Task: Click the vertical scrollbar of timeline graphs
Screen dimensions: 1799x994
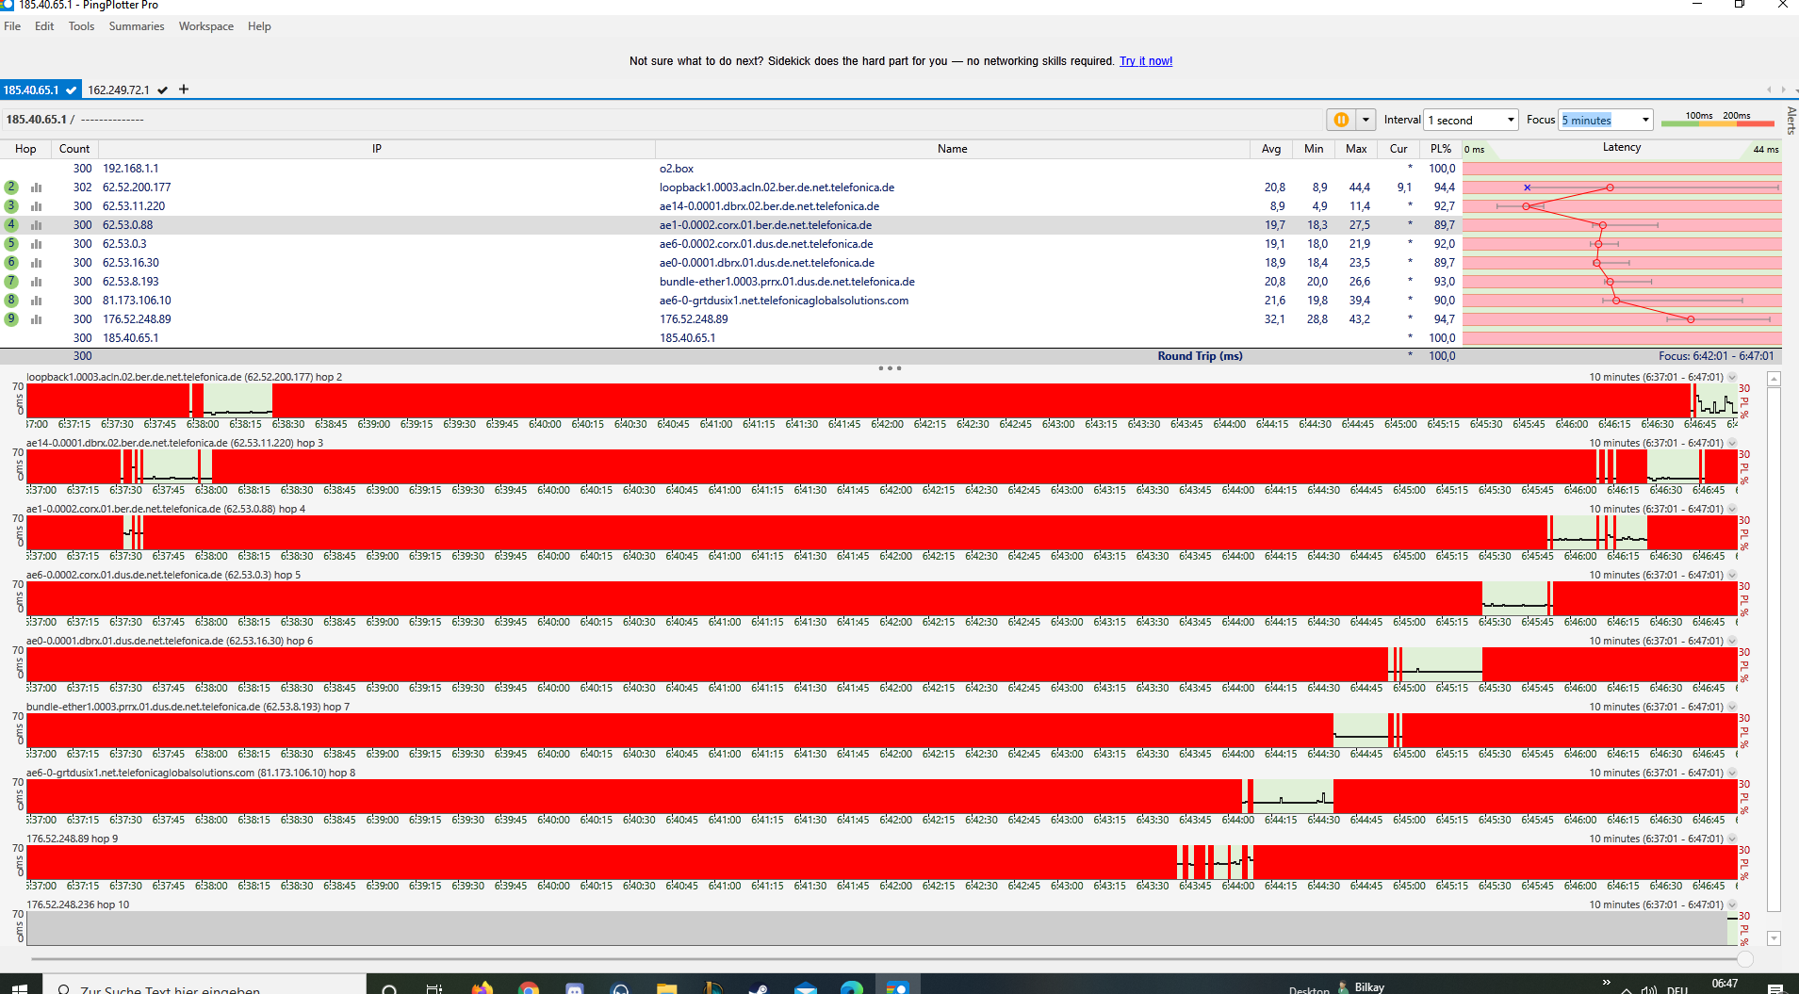Action: pyautogui.click(x=1774, y=650)
